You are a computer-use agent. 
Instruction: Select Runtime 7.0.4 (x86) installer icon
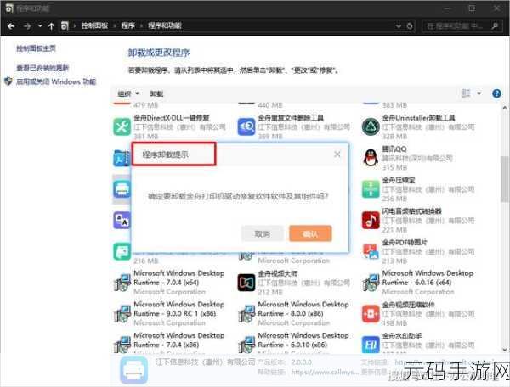(x=122, y=345)
